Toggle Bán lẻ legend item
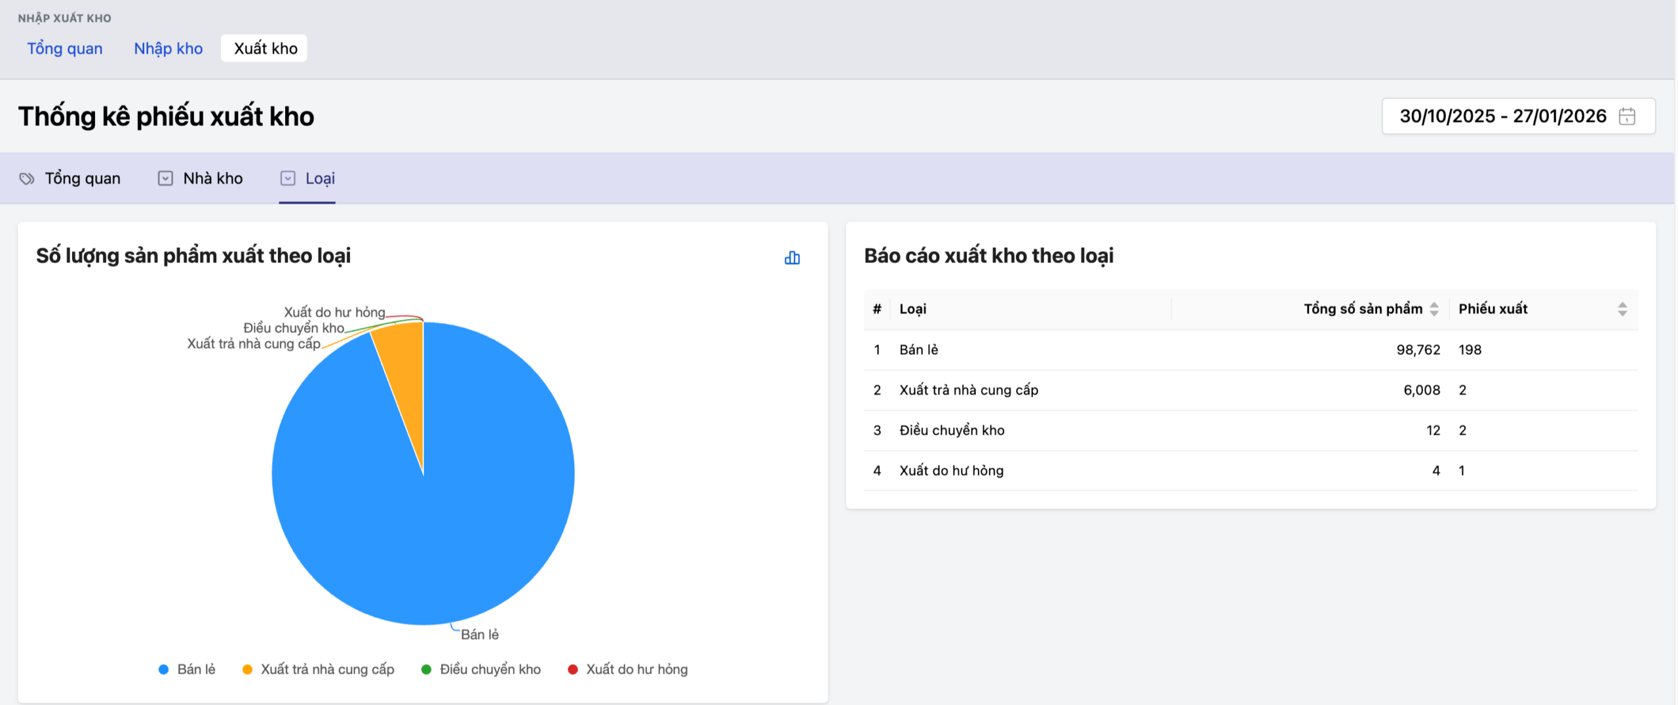The height and width of the screenshot is (705, 1678). click(x=187, y=669)
